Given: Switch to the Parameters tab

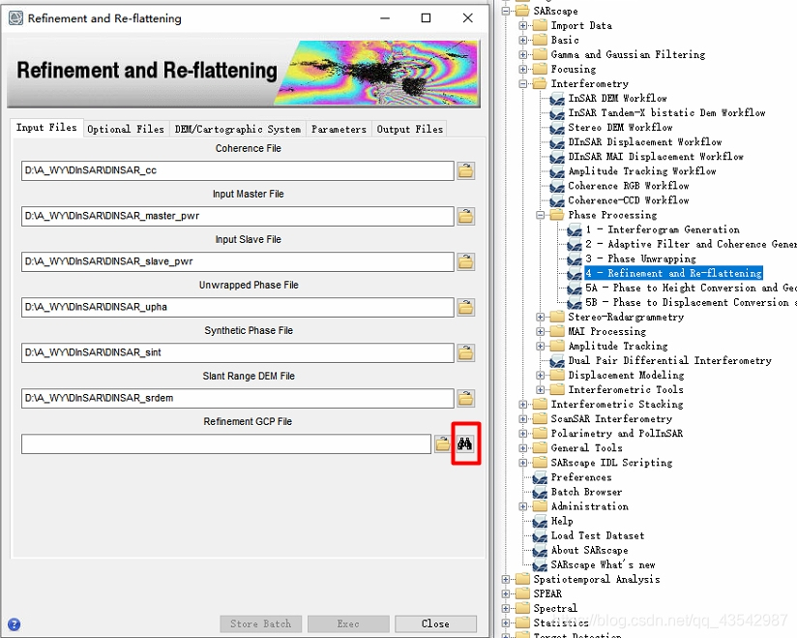Looking at the screenshot, I should tap(339, 129).
